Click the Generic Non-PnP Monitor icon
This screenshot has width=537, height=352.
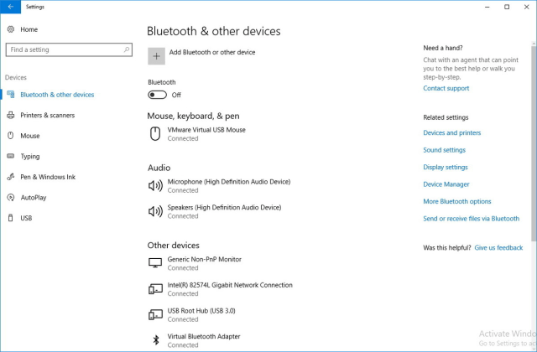(155, 263)
